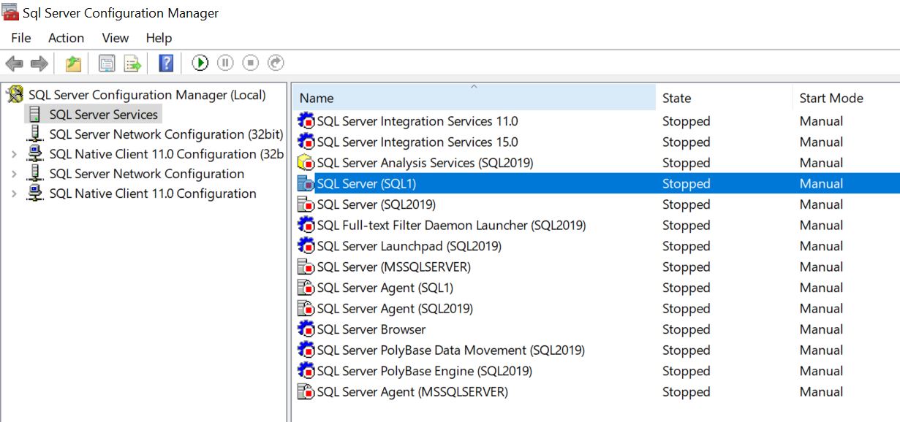Start the service with the green play icon
The image size is (900, 422).
(200, 64)
